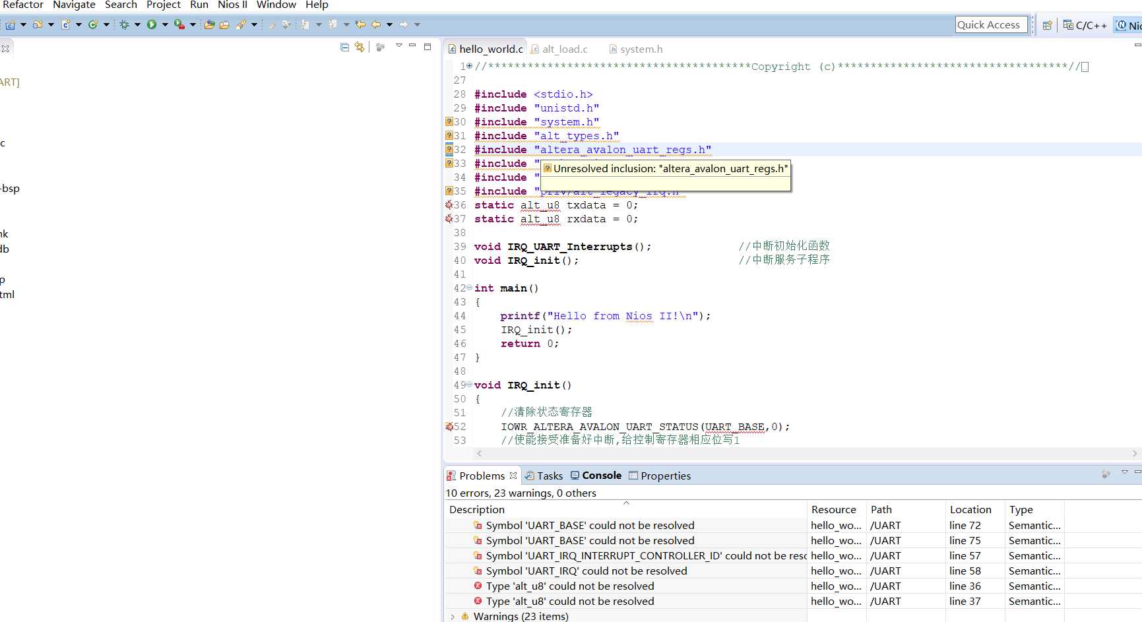This screenshot has width=1142, height=622.
Task: Click the warning marker beside line 33
Action: (449, 164)
